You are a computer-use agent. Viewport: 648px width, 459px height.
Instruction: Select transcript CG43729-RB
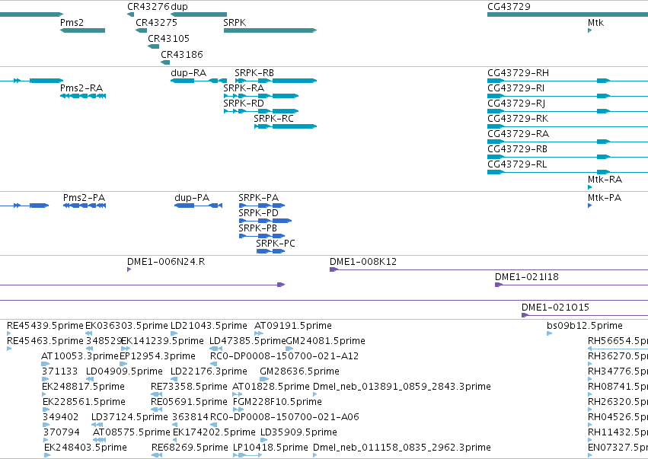(x=567, y=157)
